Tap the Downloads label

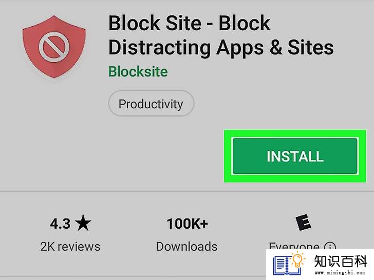tap(186, 247)
